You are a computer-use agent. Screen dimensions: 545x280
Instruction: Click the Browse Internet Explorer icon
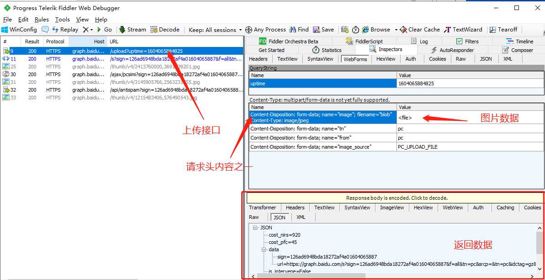[365, 30]
